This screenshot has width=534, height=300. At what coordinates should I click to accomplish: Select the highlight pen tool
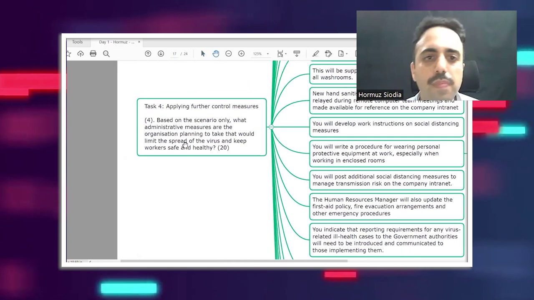coord(316,54)
